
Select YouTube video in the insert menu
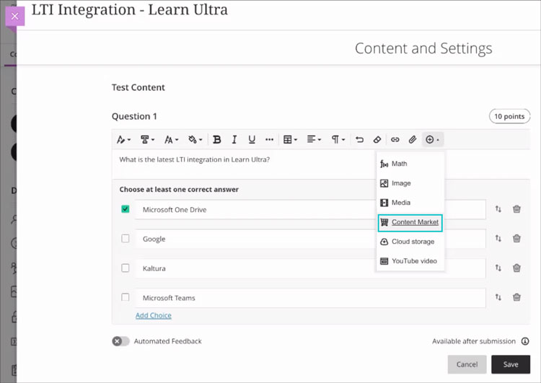click(413, 261)
